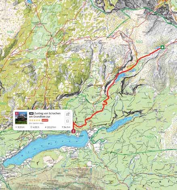Viewport: 177px width, 190px height.
Task: Click the smaller lake east of Grundlsee
Action: [x=120, y=124]
